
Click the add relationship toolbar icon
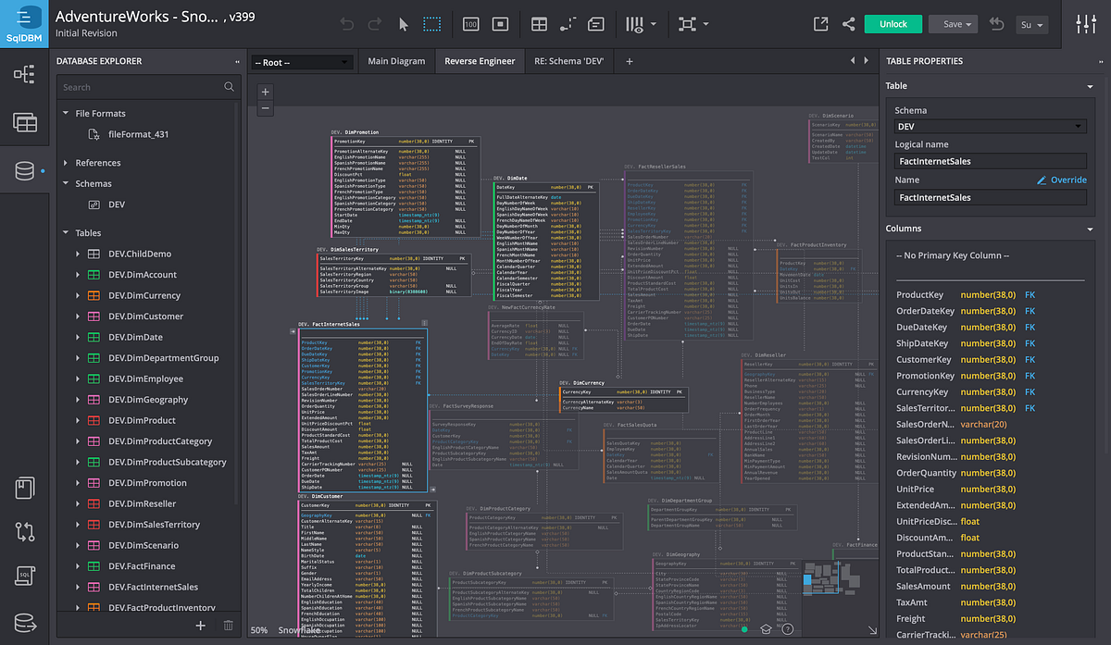(568, 24)
